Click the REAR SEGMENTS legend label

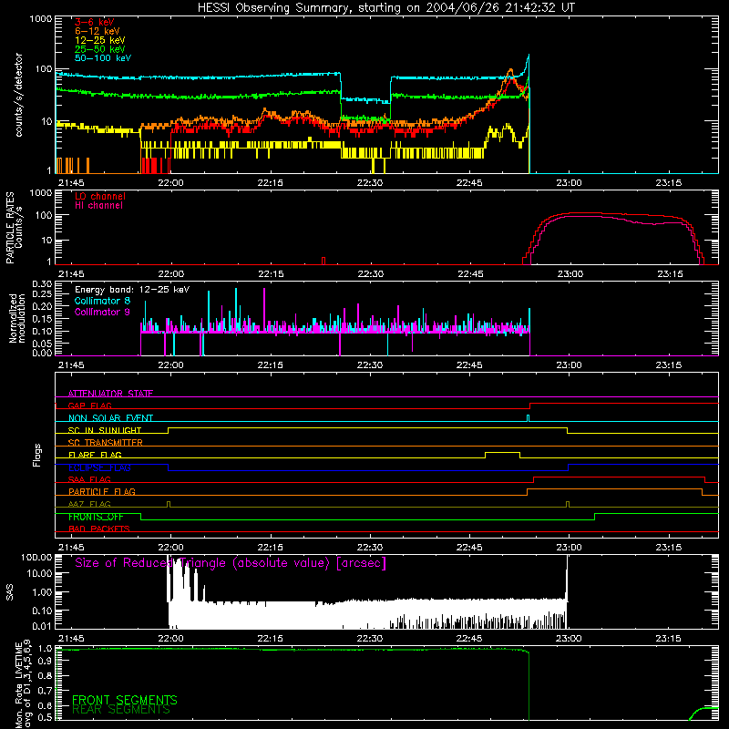click(121, 709)
